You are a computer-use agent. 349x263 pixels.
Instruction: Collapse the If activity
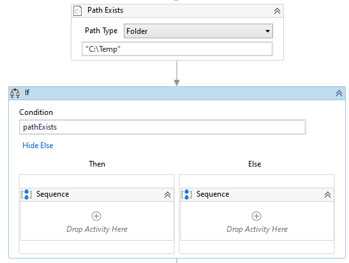tap(339, 93)
